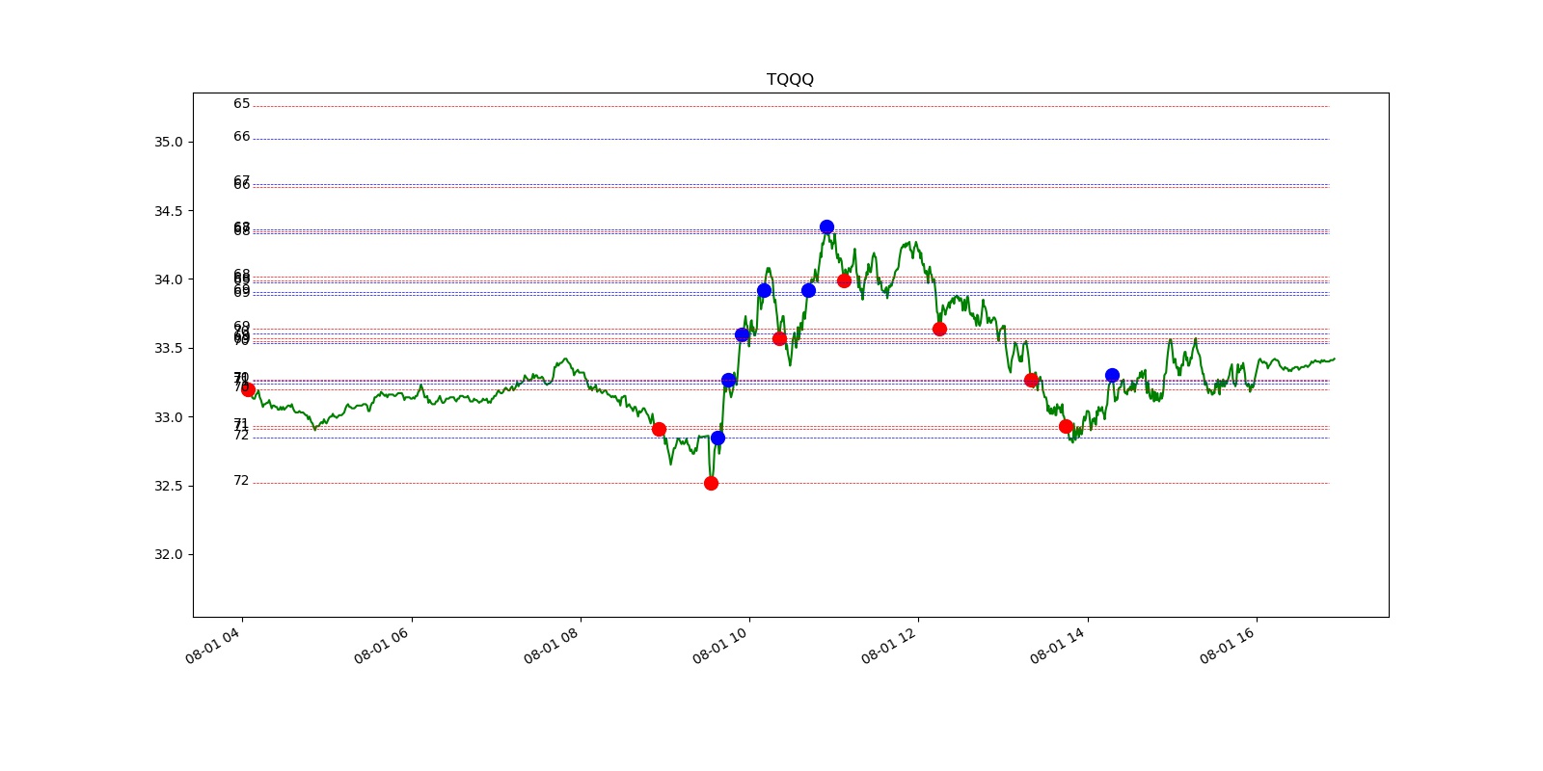This screenshot has height=771, width=1543.
Task: Click the x-axis label 08-01 06
Action: tap(382, 646)
